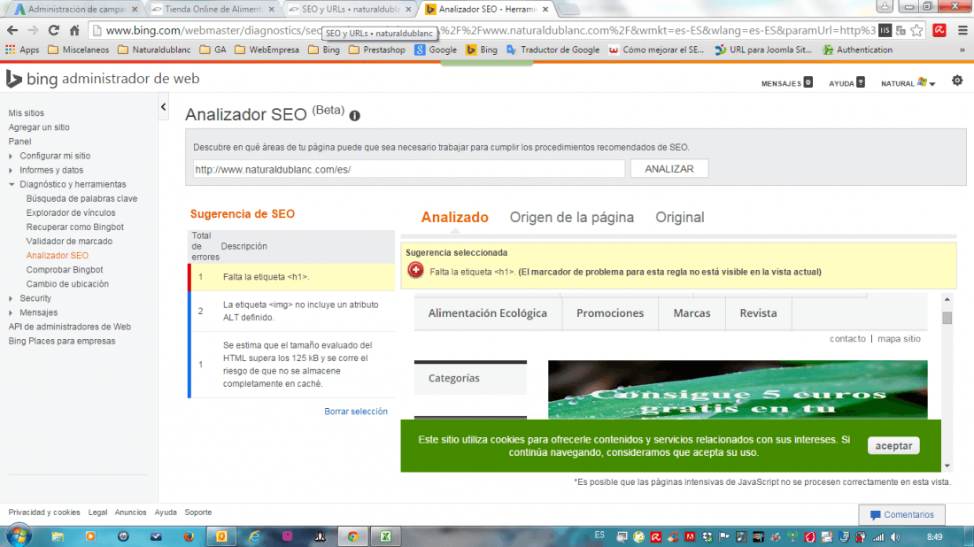Click mapa sitio link in preview
Image resolution: width=974 pixels, height=547 pixels.
(x=899, y=339)
